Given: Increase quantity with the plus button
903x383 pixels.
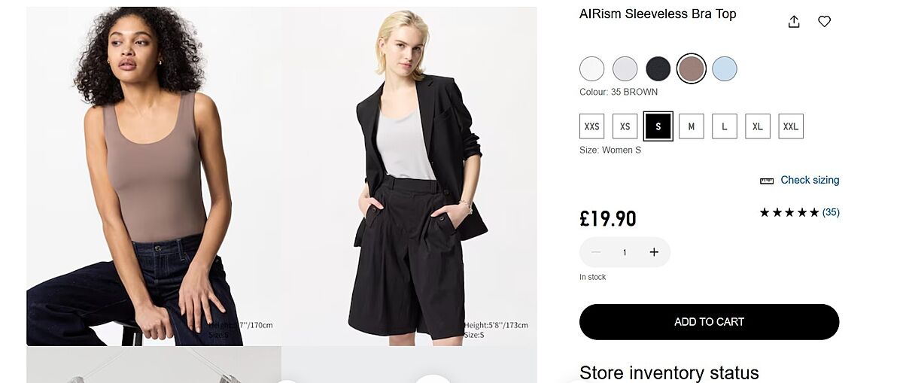Looking at the screenshot, I should pyautogui.click(x=654, y=252).
